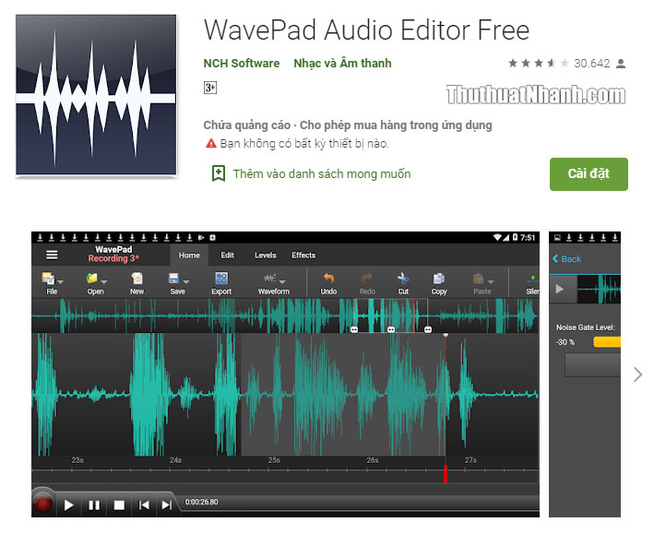Expand the Save dropdown arrow
654x534 pixels.
click(x=186, y=282)
